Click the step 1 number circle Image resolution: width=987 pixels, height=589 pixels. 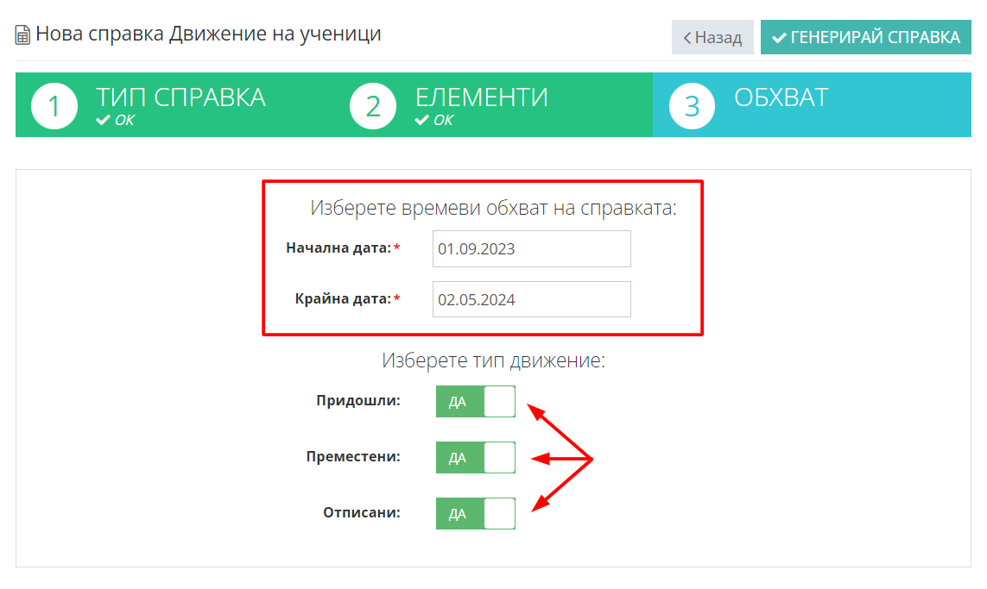pyautogui.click(x=54, y=106)
